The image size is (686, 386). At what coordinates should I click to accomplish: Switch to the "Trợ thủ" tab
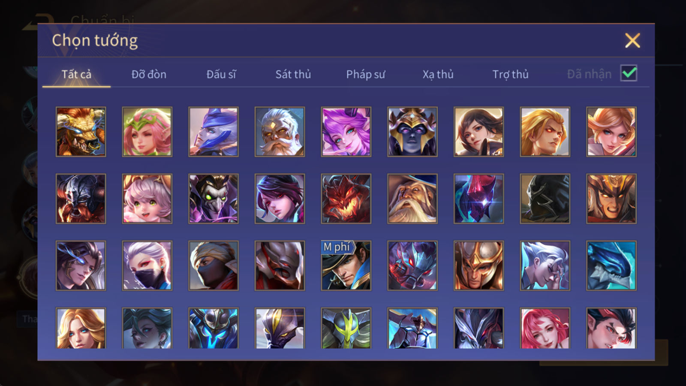(510, 74)
